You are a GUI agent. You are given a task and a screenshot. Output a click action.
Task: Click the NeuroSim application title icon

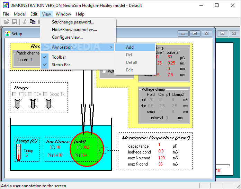[x=6, y=6]
